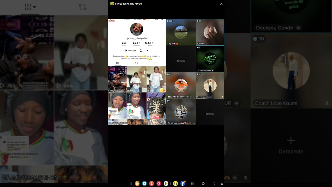Open the 25,2 K Followers count

point(137,44)
